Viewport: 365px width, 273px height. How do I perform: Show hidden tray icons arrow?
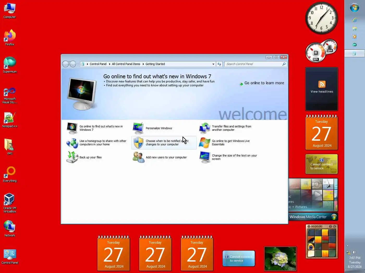tap(347, 246)
